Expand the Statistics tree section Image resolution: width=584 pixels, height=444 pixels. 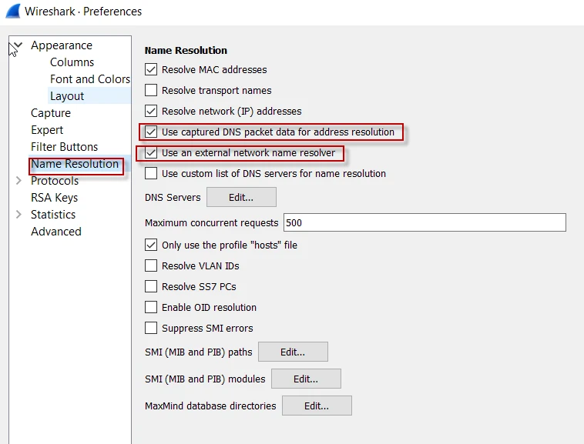point(18,215)
